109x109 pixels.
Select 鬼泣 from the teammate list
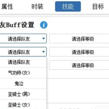pos(23,84)
